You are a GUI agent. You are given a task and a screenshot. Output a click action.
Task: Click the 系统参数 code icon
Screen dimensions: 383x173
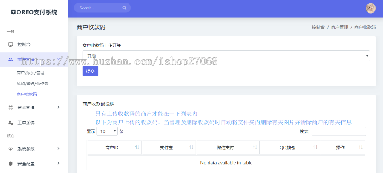click(10, 149)
